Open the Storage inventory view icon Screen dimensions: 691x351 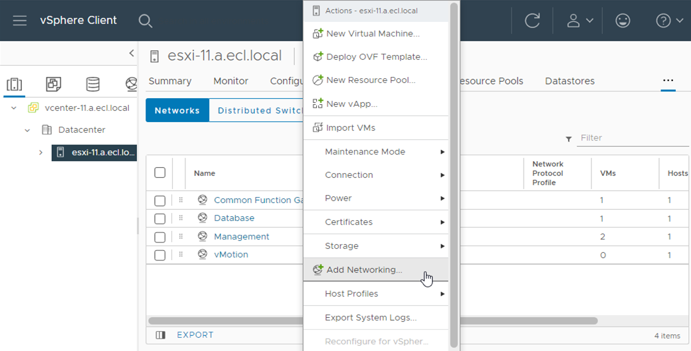tap(93, 84)
